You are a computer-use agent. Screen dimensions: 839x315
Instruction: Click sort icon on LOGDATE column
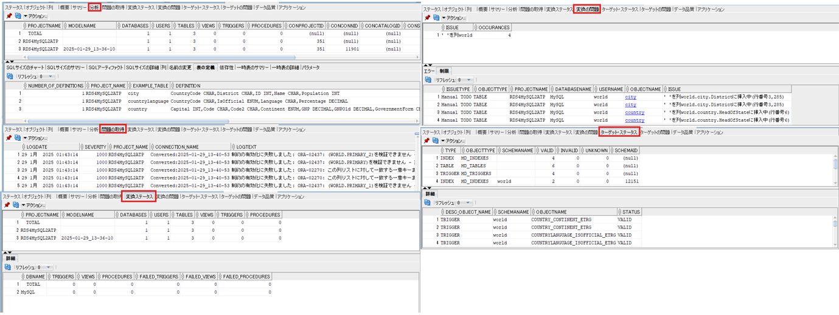23,147
